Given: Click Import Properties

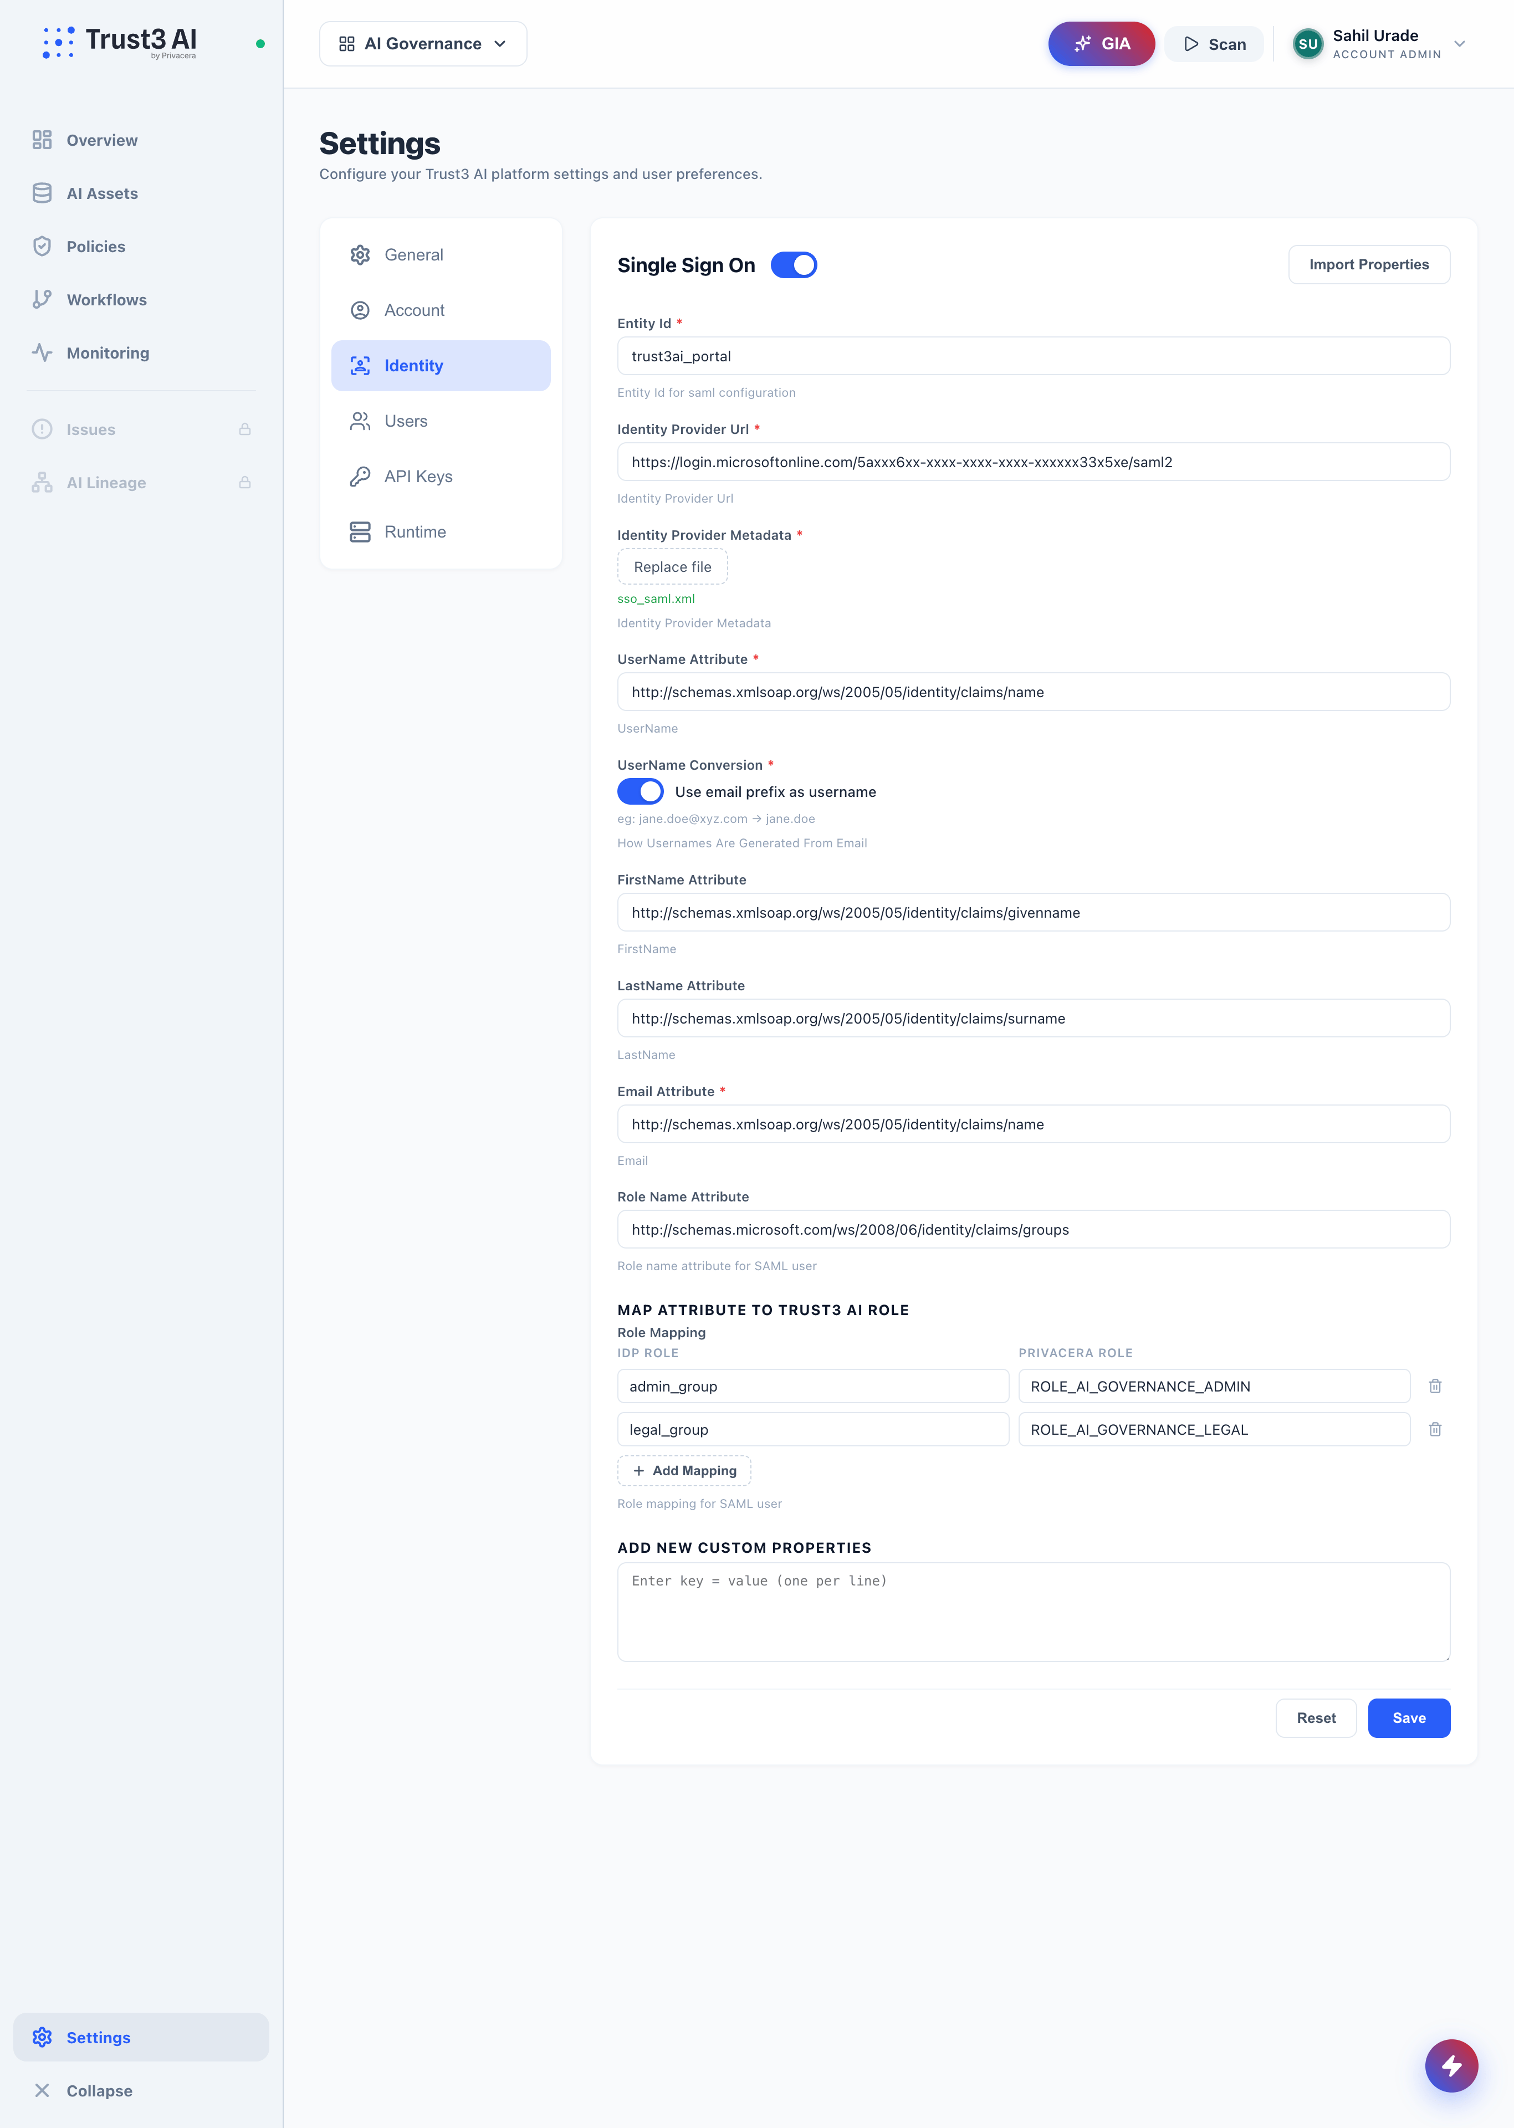Looking at the screenshot, I should point(1369,265).
